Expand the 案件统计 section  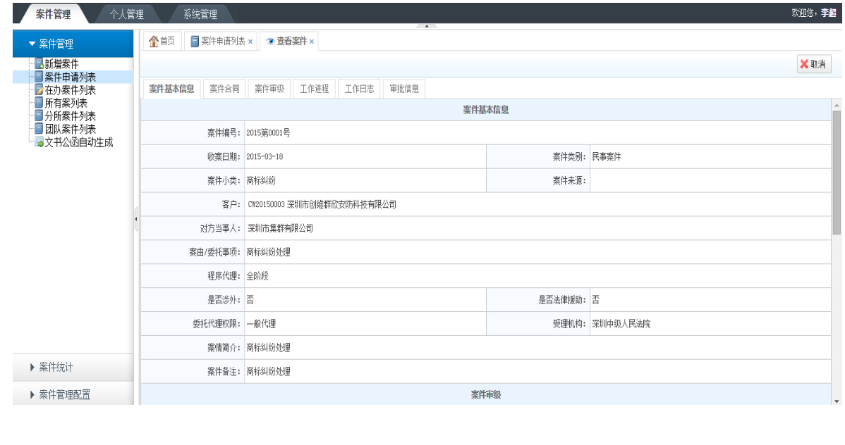point(32,367)
